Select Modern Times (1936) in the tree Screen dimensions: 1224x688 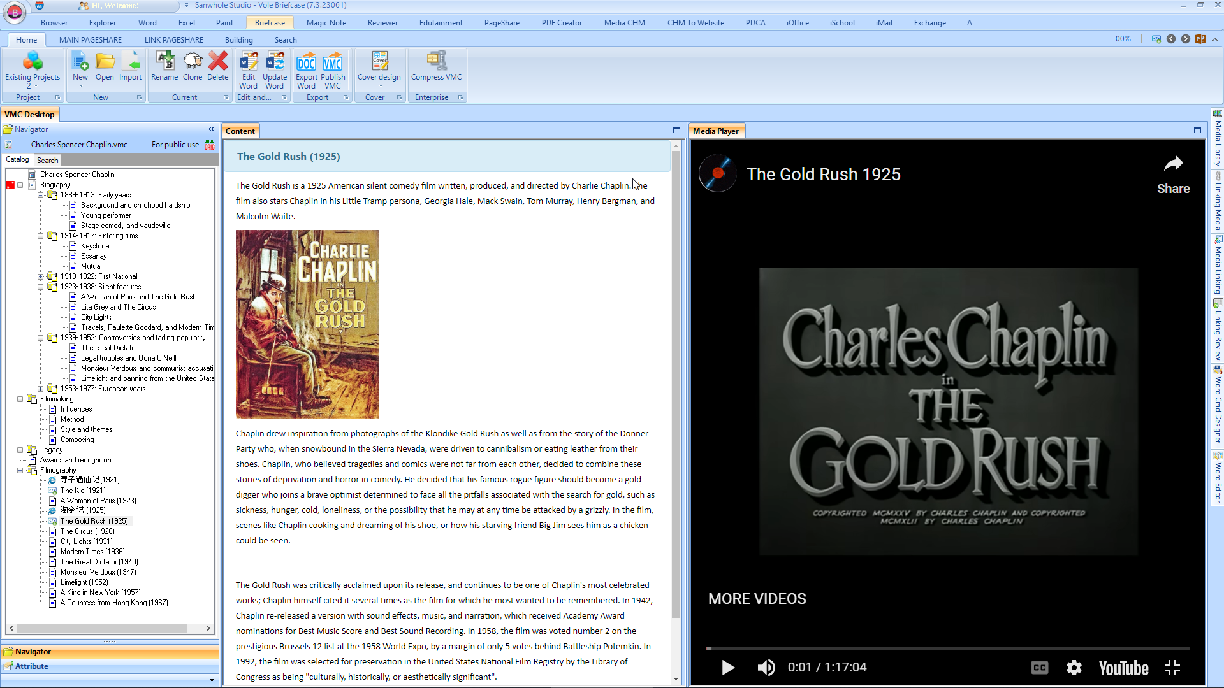pyautogui.click(x=92, y=552)
